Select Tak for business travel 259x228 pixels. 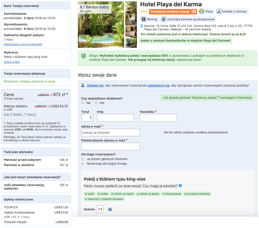[x=82, y=103]
